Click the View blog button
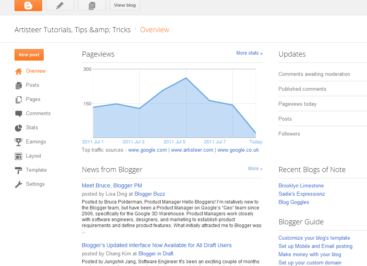Image resolution: width=367 pixels, height=266 pixels. pos(125,5)
